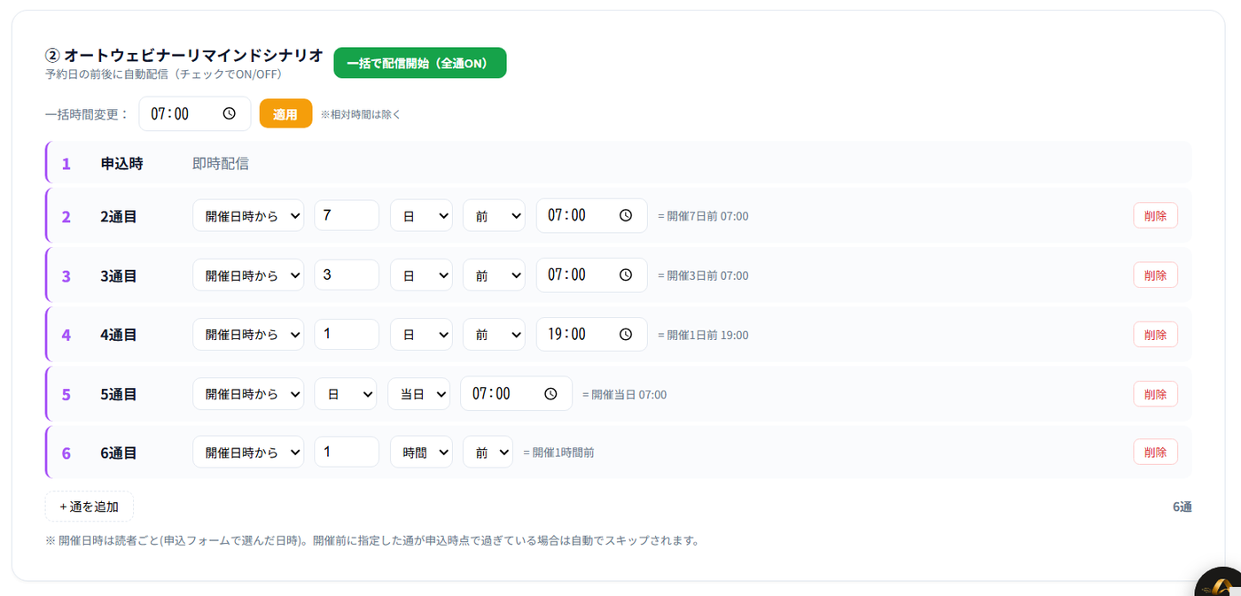Image resolution: width=1241 pixels, height=596 pixels.
Task: Open 開催日時から dropdown in 5通目 row
Action: [248, 393]
